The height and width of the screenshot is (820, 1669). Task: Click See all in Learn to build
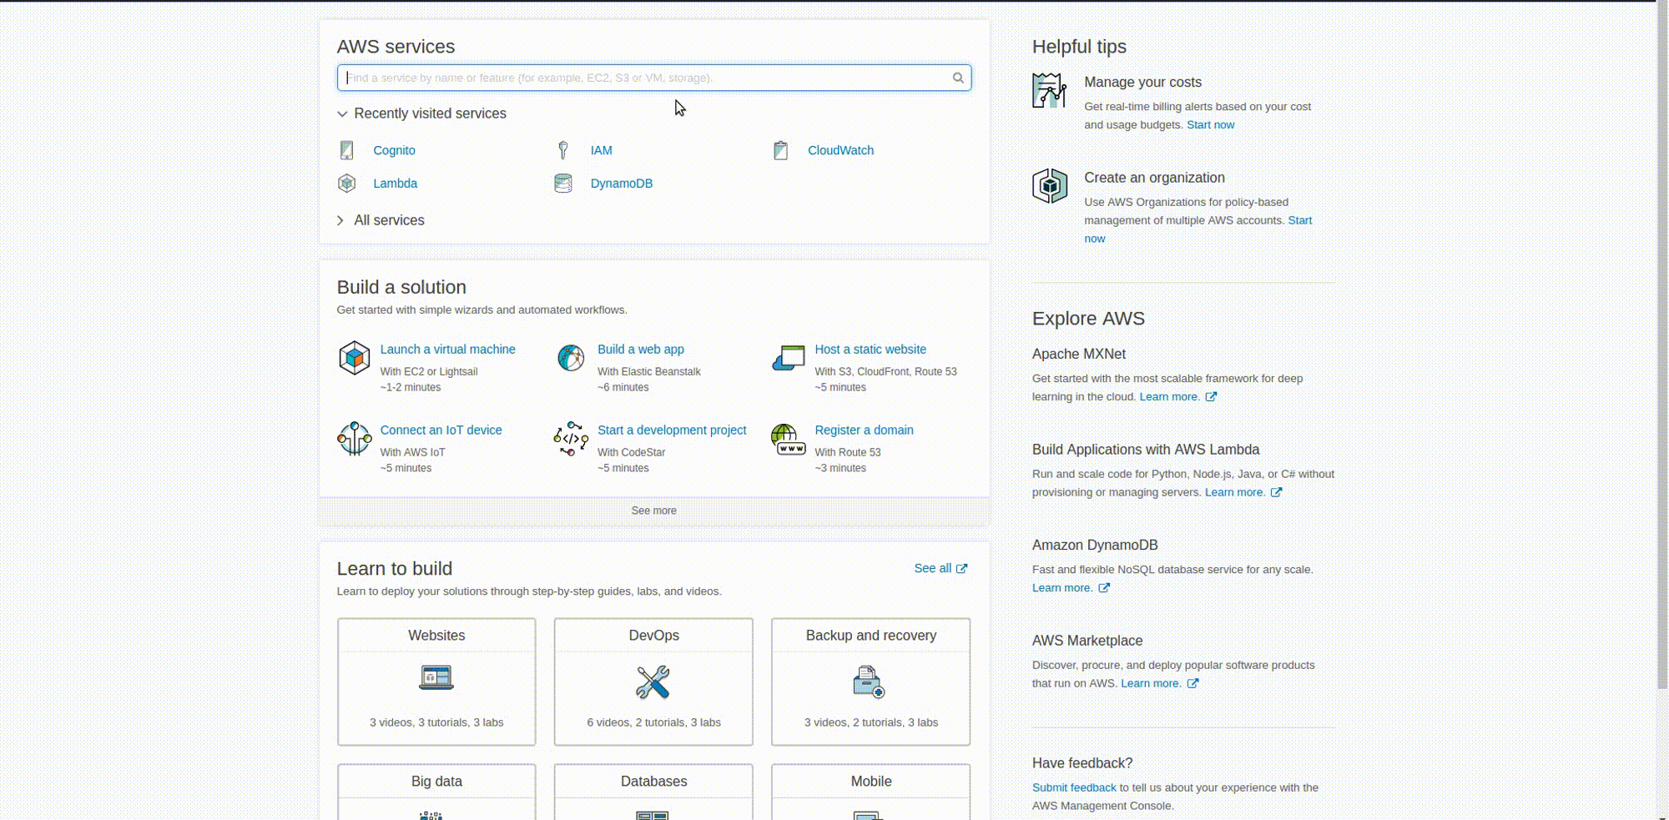coord(932,568)
